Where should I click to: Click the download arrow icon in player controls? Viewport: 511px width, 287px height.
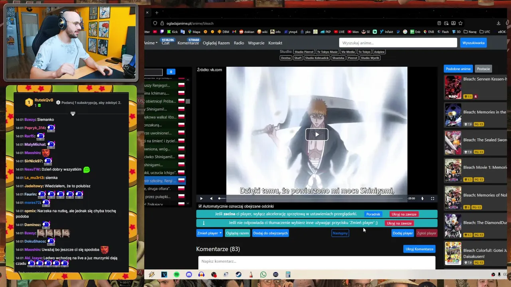click(422, 198)
